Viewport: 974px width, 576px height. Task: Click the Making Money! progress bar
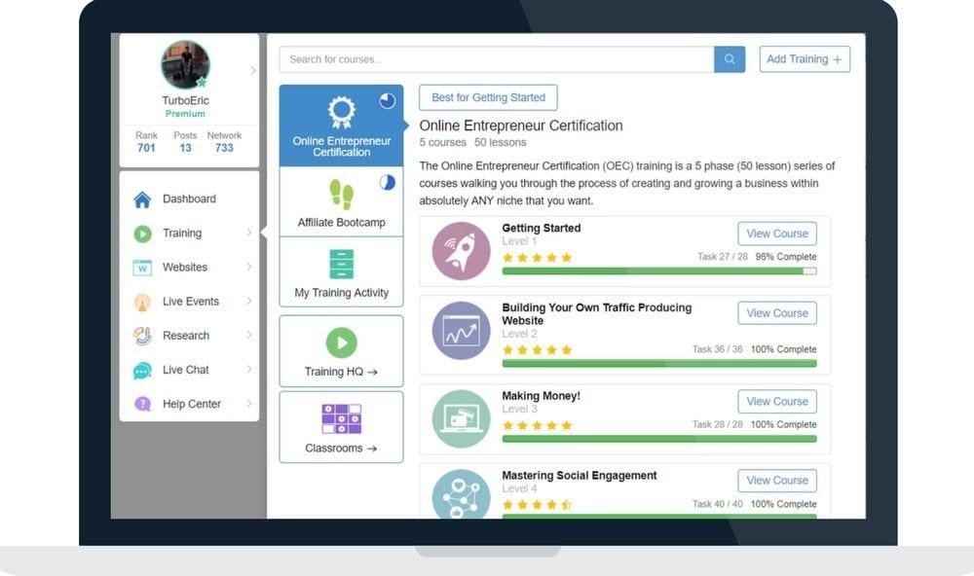coord(659,439)
